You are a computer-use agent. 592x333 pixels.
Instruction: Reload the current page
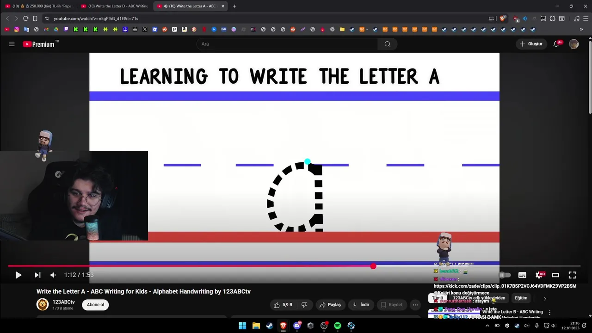pyautogui.click(x=25, y=18)
